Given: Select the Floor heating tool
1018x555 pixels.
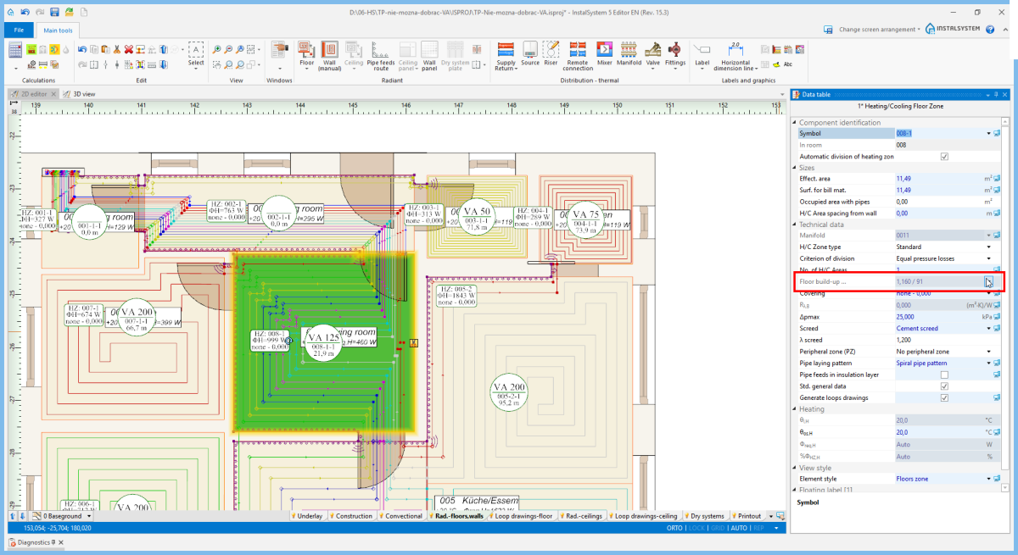Looking at the screenshot, I should point(307,51).
